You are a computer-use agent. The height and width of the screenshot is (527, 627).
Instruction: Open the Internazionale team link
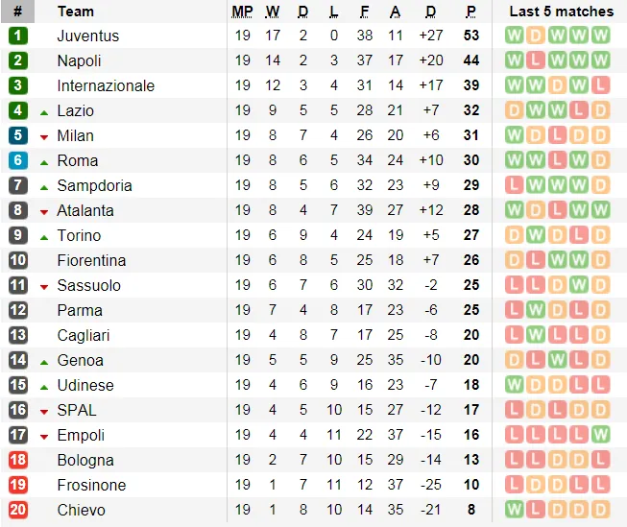pos(106,85)
